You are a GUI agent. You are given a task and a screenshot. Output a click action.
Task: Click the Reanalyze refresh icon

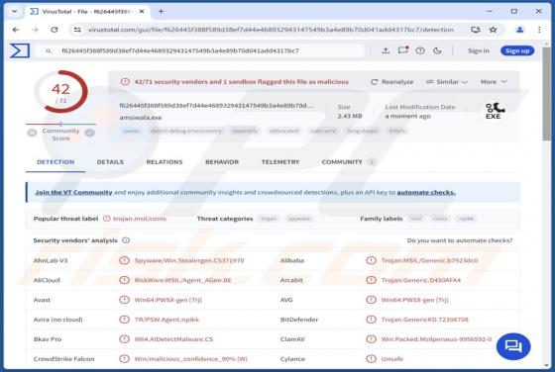pyautogui.click(x=374, y=82)
